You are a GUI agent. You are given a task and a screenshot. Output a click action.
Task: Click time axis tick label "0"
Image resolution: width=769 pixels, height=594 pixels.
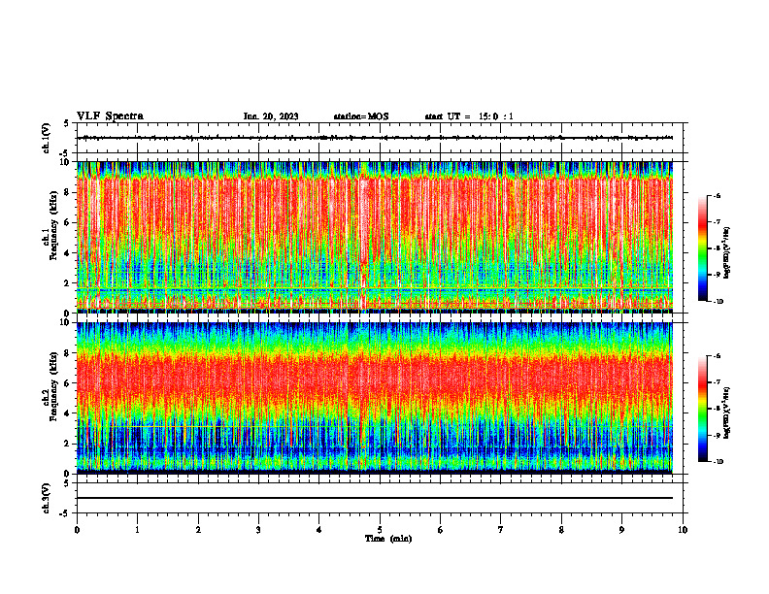pyautogui.click(x=77, y=530)
